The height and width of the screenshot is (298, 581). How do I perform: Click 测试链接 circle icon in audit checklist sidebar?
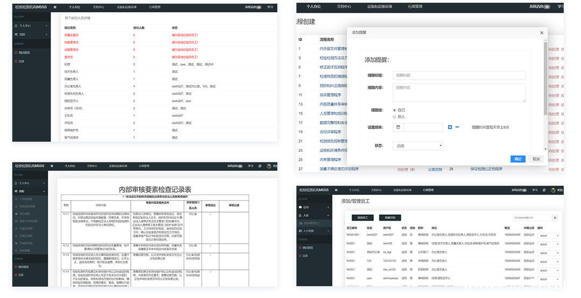coord(16,267)
